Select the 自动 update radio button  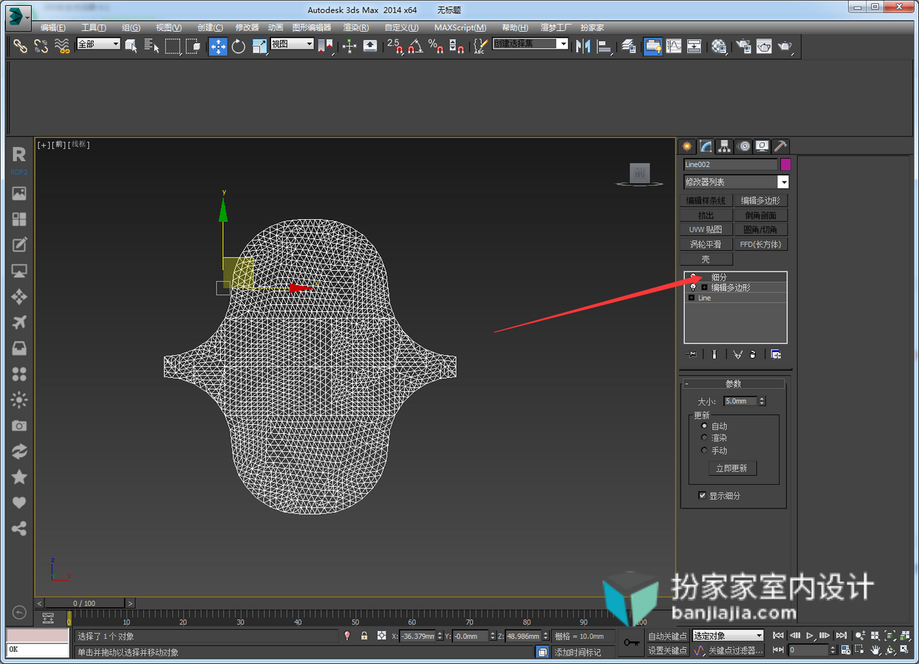(704, 426)
